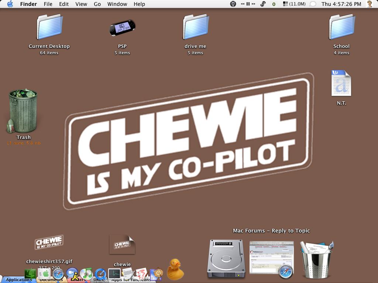Open TextEdit paper-and-pen dock icon
Screen dimensions: 378x283
pos(128,274)
